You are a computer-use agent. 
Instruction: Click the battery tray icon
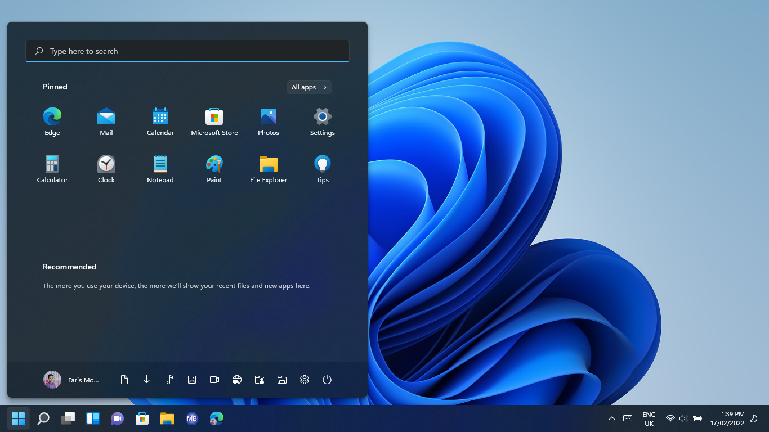[x=698, y=418]
